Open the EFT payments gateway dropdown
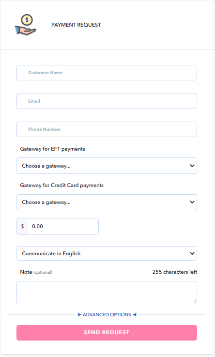The width and height of the screenshot is (215, 357). coord(107,166)
